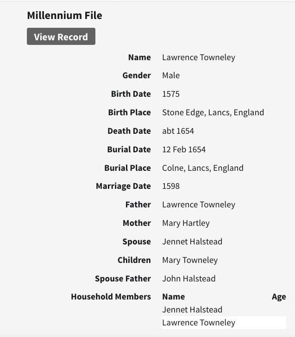
Task: Select Jennet Halstead under Household Members
Action: click(192, 310)
